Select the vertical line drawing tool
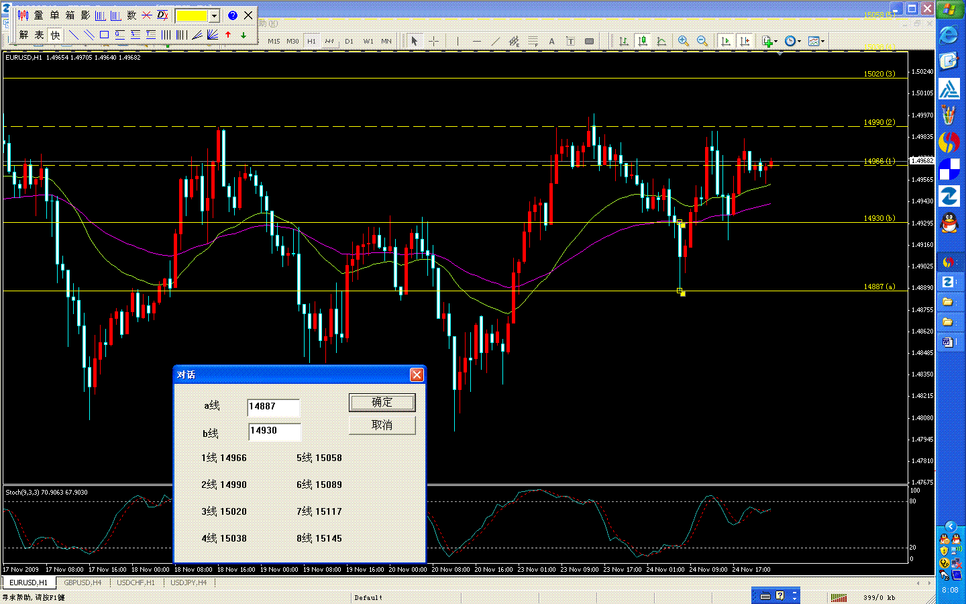Image resolution: width=966 pixels, height=604 pixels. click(x=458, y=42)
